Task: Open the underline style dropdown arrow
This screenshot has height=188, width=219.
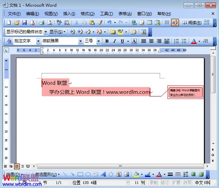Action: click(x=128, y=41)
